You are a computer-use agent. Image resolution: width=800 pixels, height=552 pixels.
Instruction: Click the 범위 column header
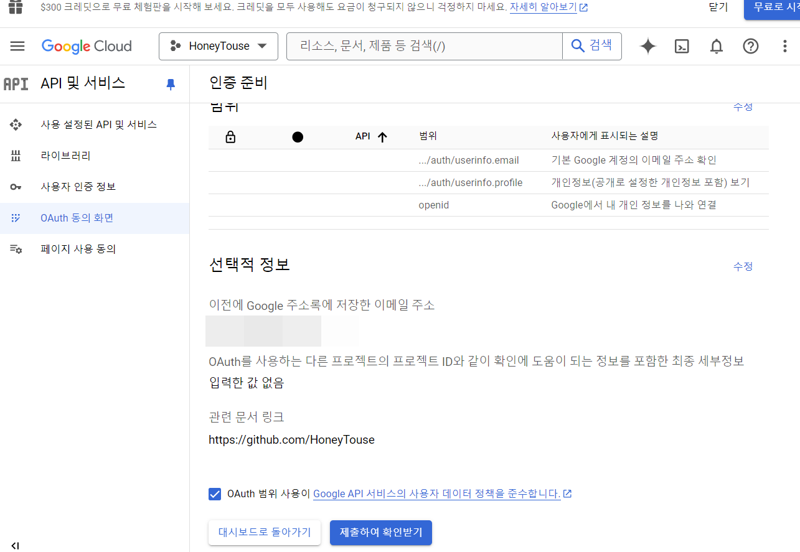[428, 136]
